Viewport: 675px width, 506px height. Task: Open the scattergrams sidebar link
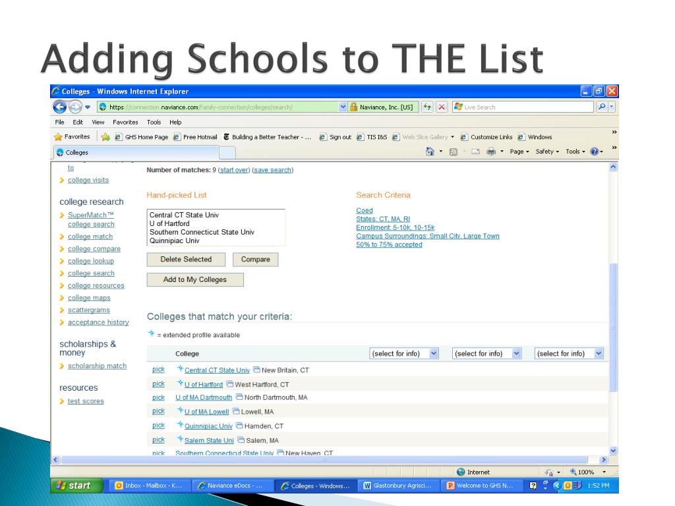point(89,310)
